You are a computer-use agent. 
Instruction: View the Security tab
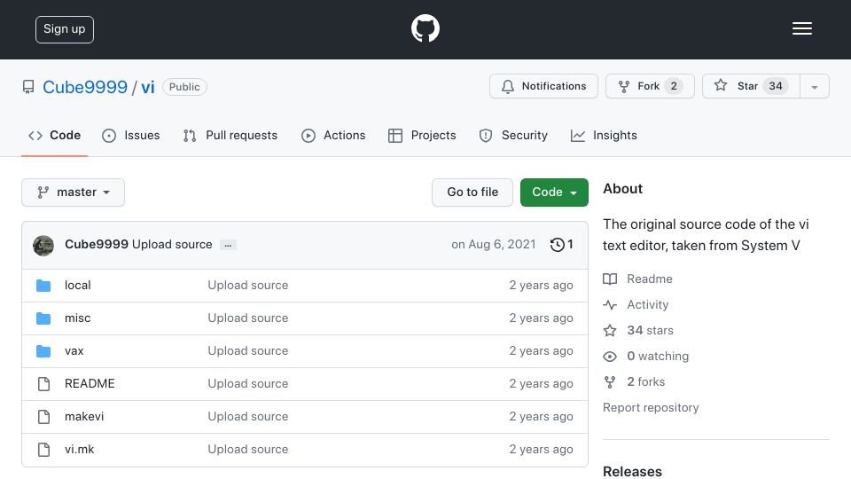[513, 135]
